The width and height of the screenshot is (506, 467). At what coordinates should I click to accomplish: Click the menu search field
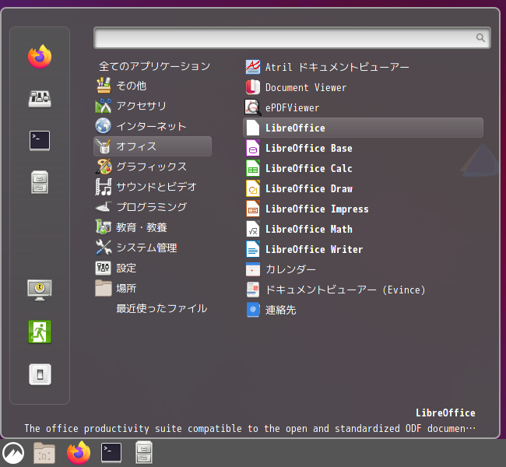click(292, 38)
